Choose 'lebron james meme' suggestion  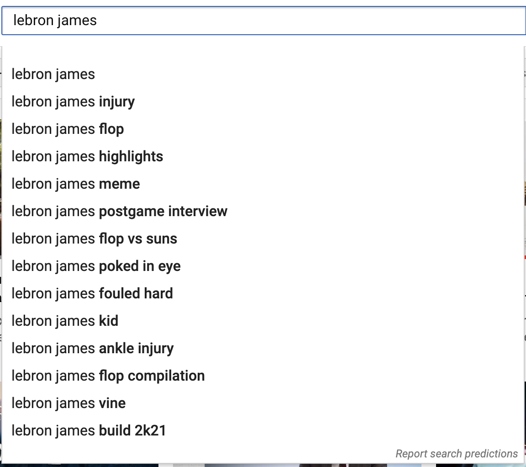263,184
